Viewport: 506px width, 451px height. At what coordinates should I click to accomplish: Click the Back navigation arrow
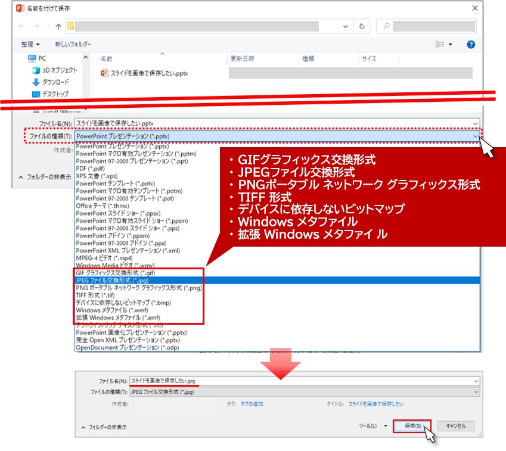22,27
